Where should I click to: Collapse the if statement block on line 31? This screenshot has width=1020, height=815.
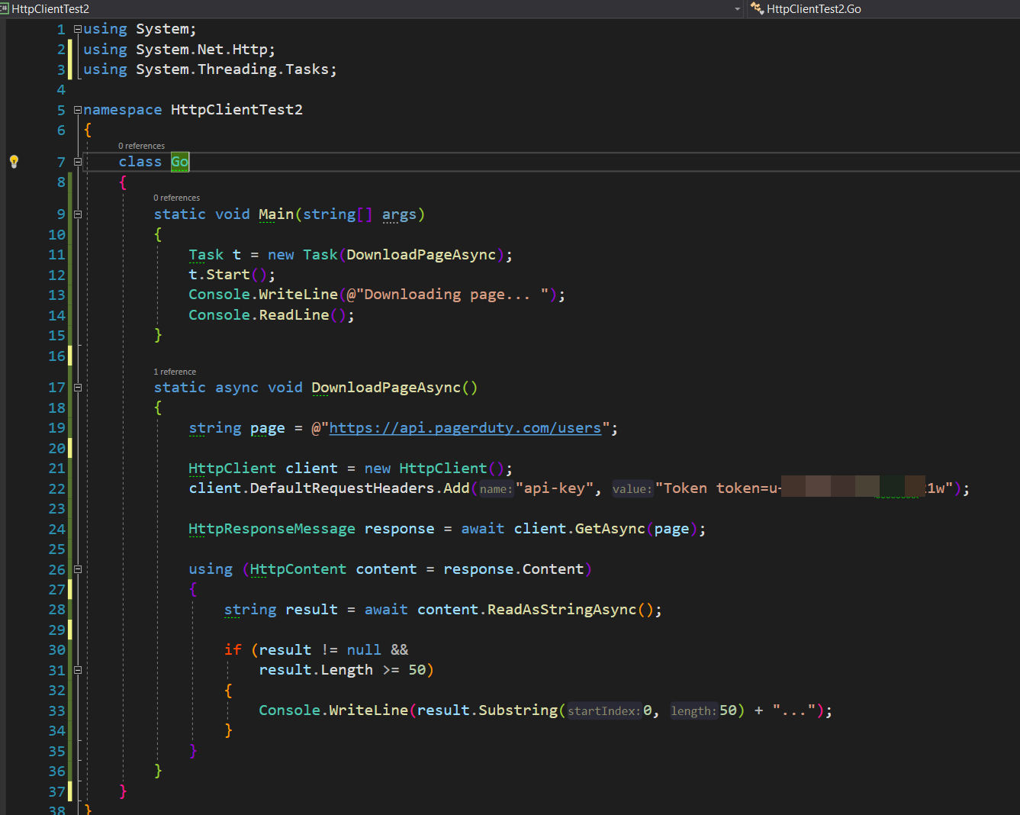pyautogui.click(x=77, y=670)
